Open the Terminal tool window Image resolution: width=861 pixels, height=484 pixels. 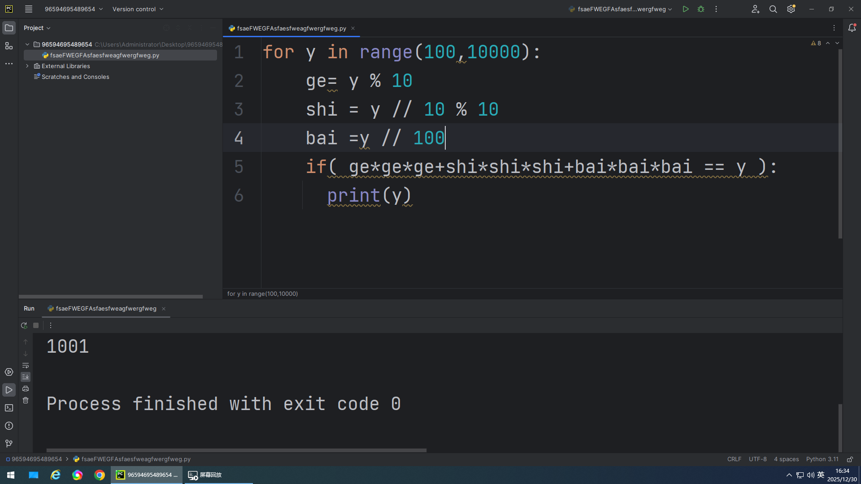9,408
